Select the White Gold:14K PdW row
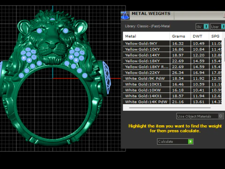 pos(172,102)
